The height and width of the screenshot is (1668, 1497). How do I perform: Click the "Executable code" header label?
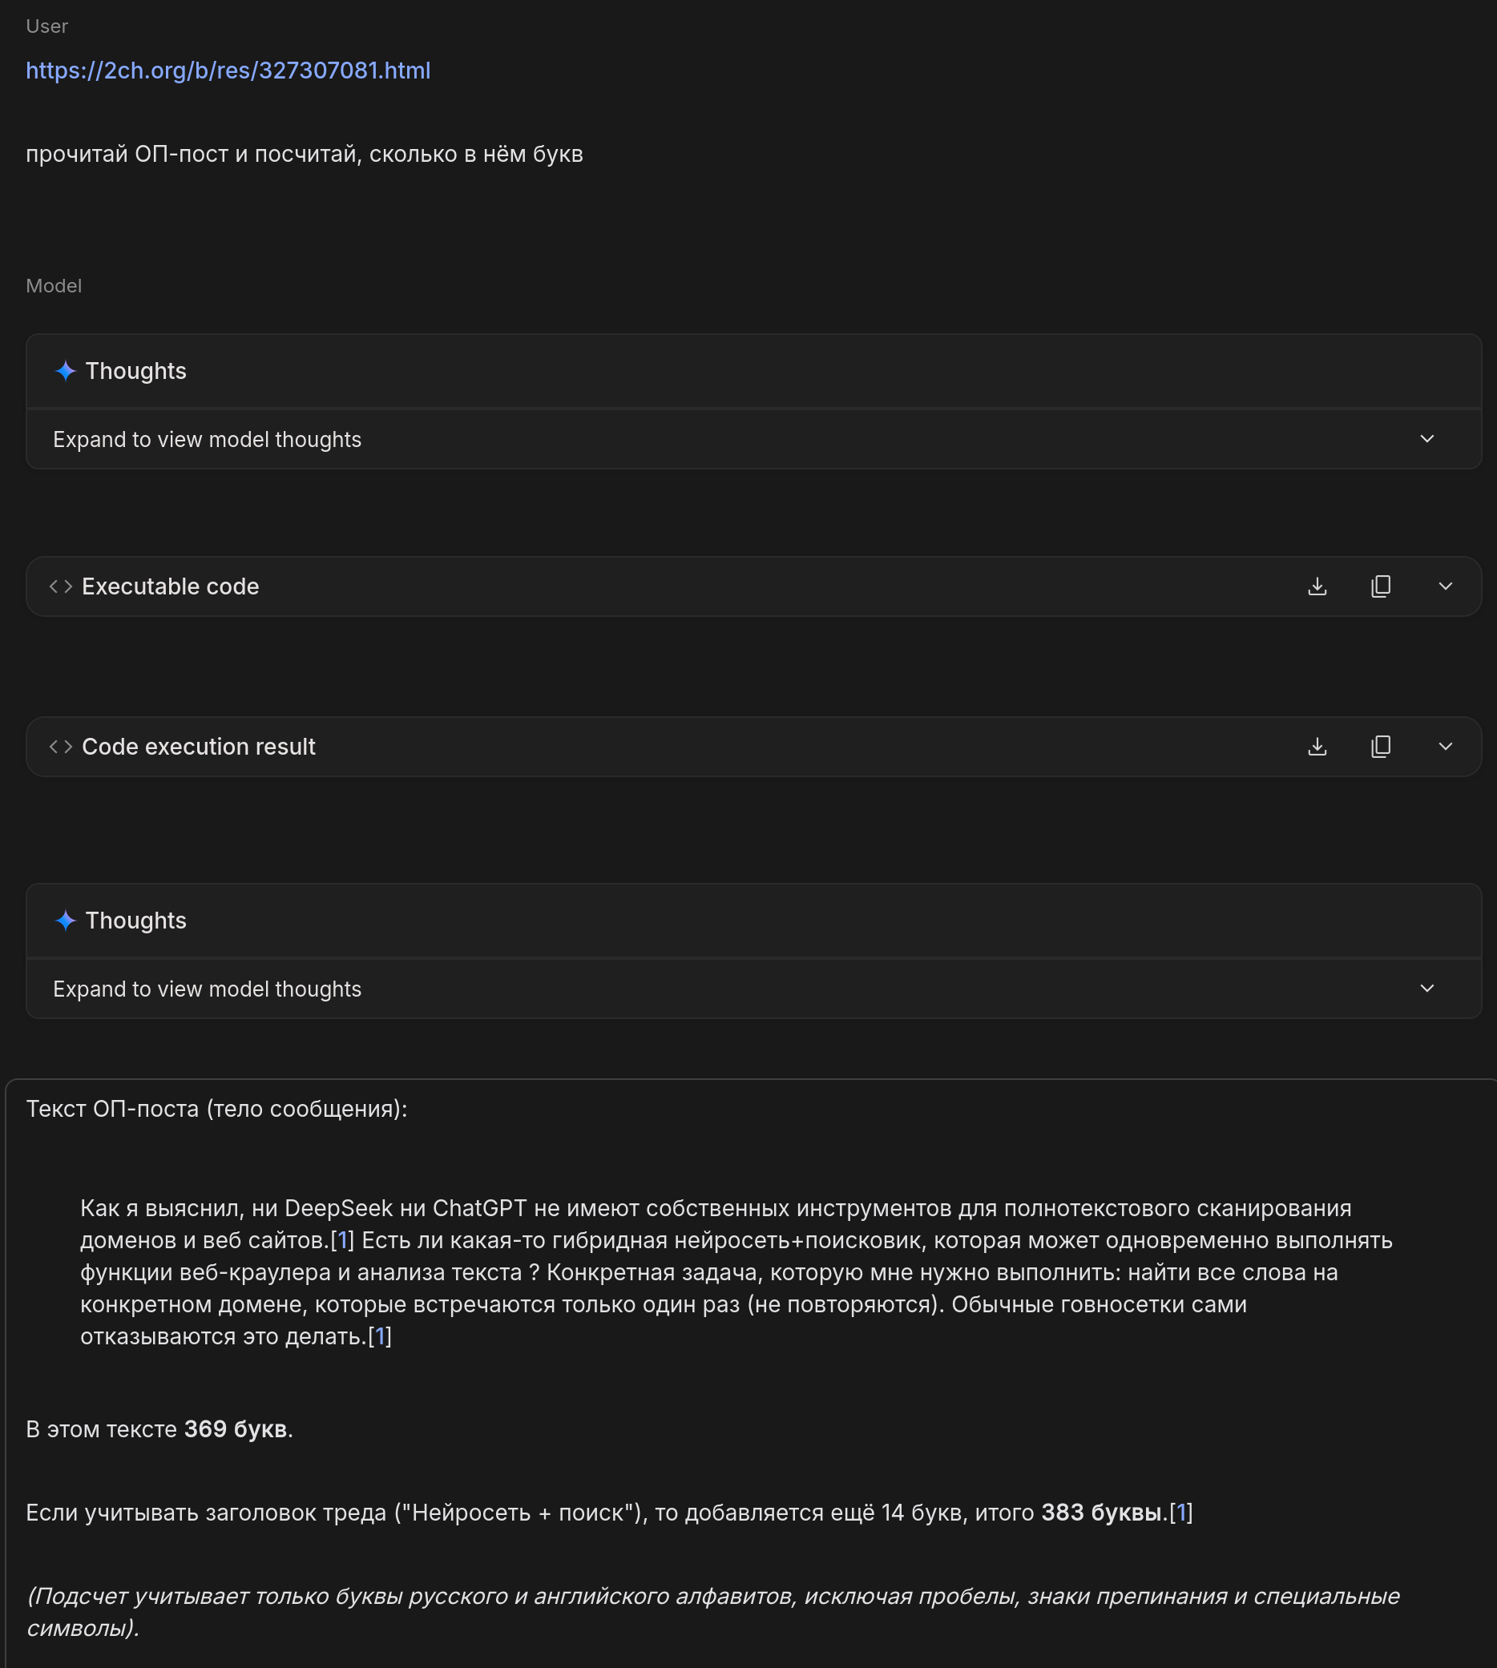coord(170,586)
